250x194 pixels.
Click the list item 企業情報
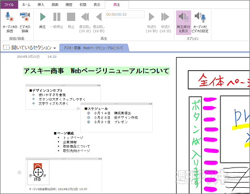point(70,142)
